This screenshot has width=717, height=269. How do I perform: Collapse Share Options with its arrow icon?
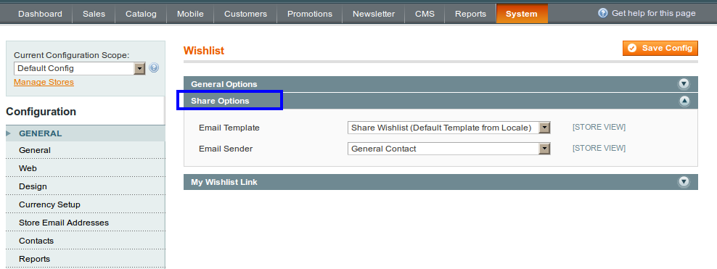click(684, 101)
